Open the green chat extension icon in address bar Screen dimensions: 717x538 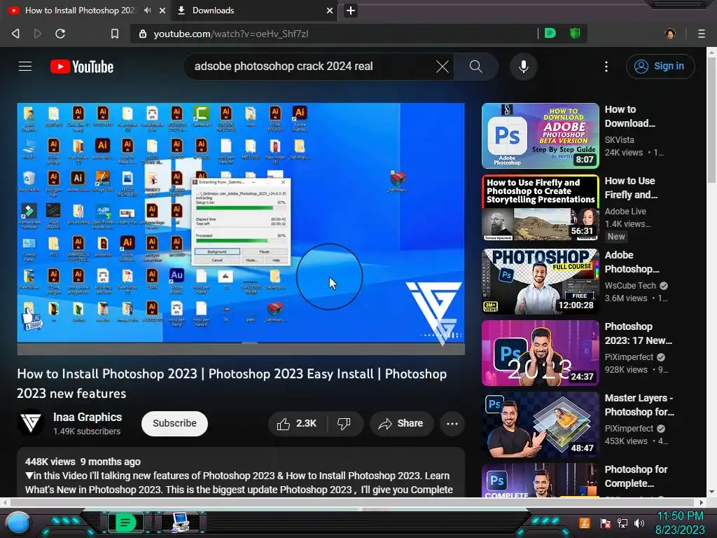tap(550, 33)
